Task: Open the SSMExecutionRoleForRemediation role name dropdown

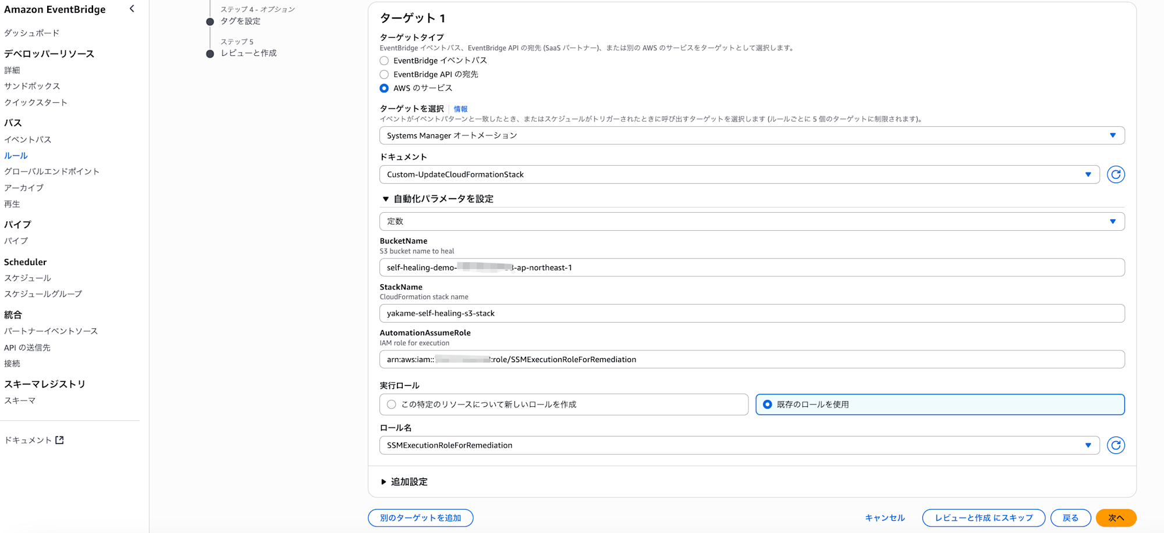Action: pos(739,445)
